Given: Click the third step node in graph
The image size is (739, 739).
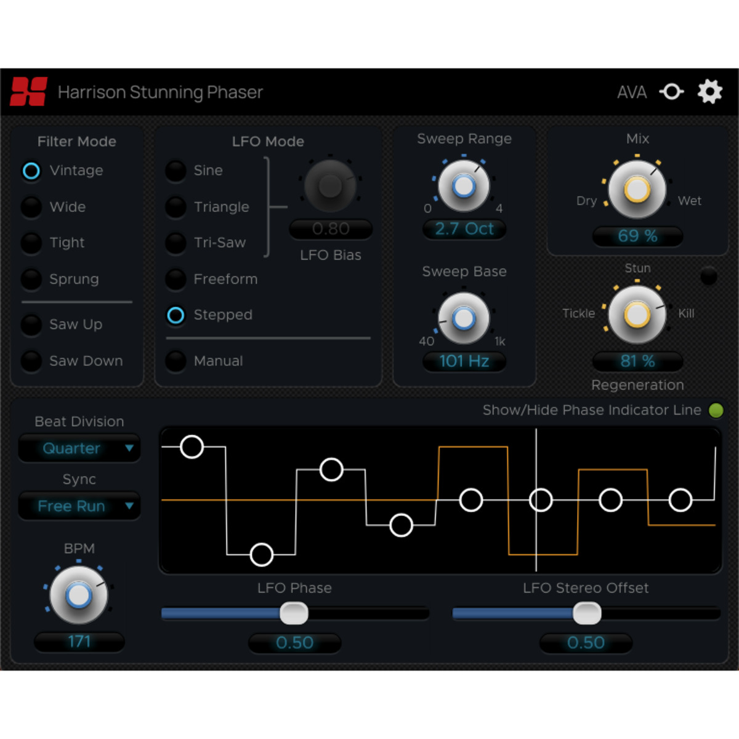Looking at the screenshot, I should pyautogui.click(x=331, y=470).
